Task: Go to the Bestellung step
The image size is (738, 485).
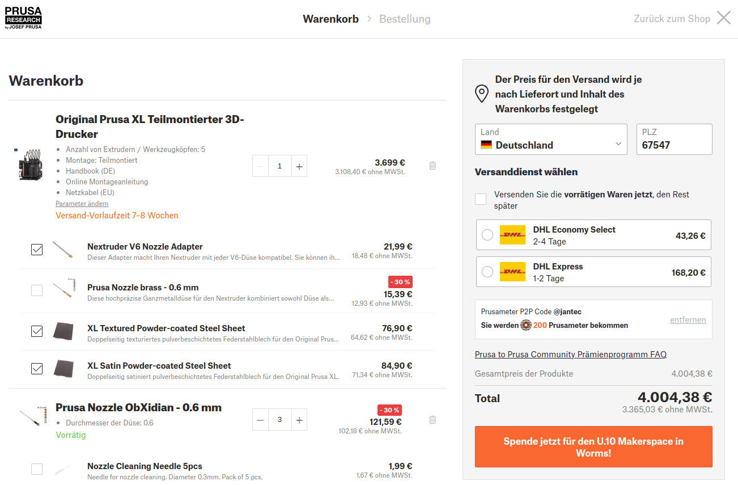Action: pyautogui.click(x=405, y=19)
